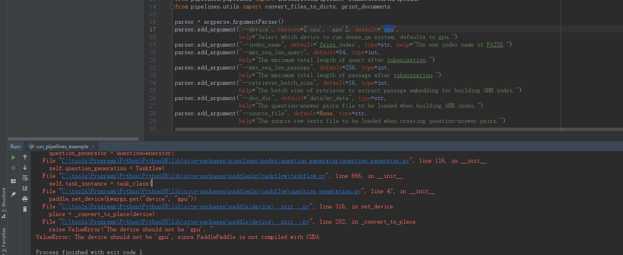This screenshot has height=255, width=623.
Task: Open paddle device __init__.py traceback link
Action: tap(185, 206)
